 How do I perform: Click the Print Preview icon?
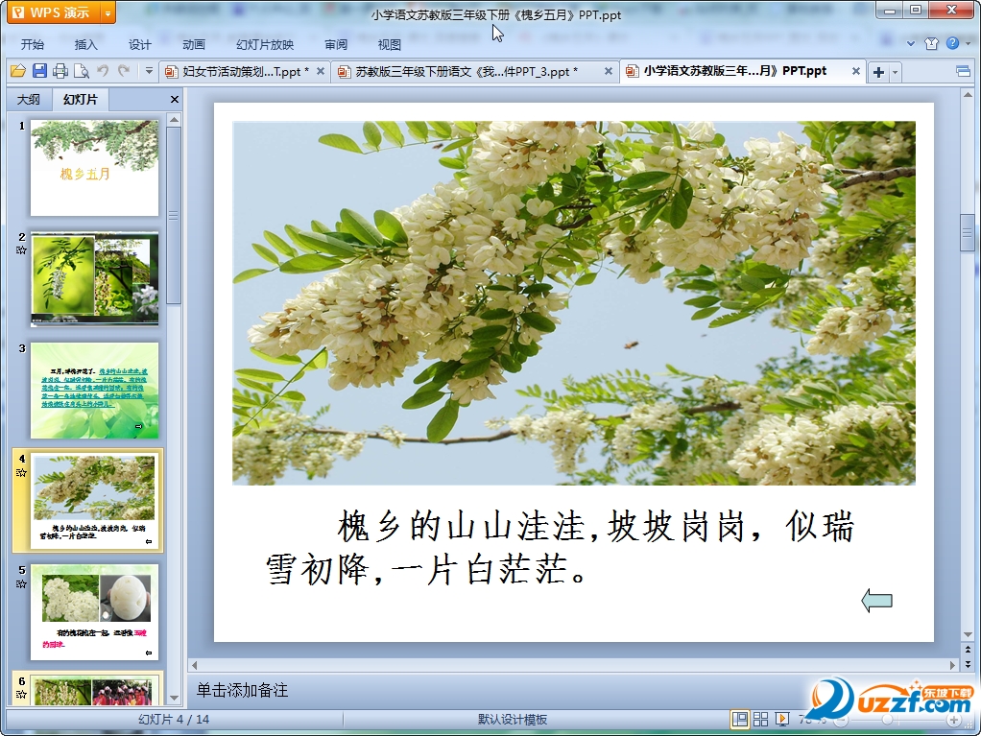point(82,71)
